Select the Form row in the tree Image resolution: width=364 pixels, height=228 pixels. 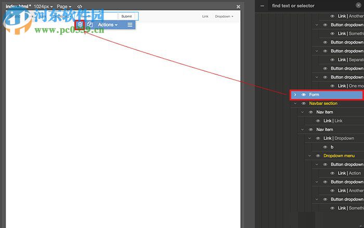[327, 95]
